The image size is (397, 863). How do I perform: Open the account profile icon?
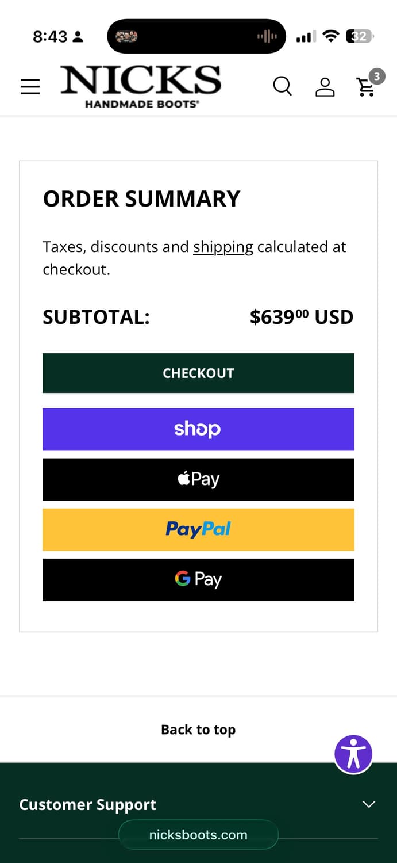coord(325,86)
